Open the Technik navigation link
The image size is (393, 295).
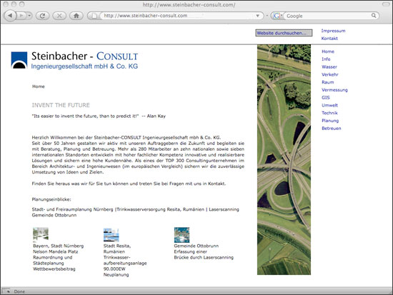tap(329, 113)
